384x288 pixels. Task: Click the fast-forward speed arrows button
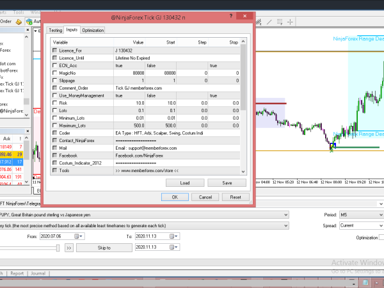70,247
